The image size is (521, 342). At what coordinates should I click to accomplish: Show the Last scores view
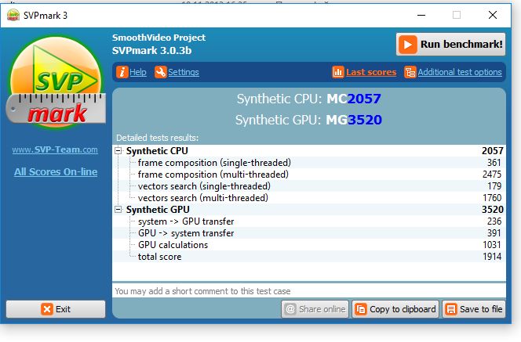pyautogui.click(x=371, y=72)
